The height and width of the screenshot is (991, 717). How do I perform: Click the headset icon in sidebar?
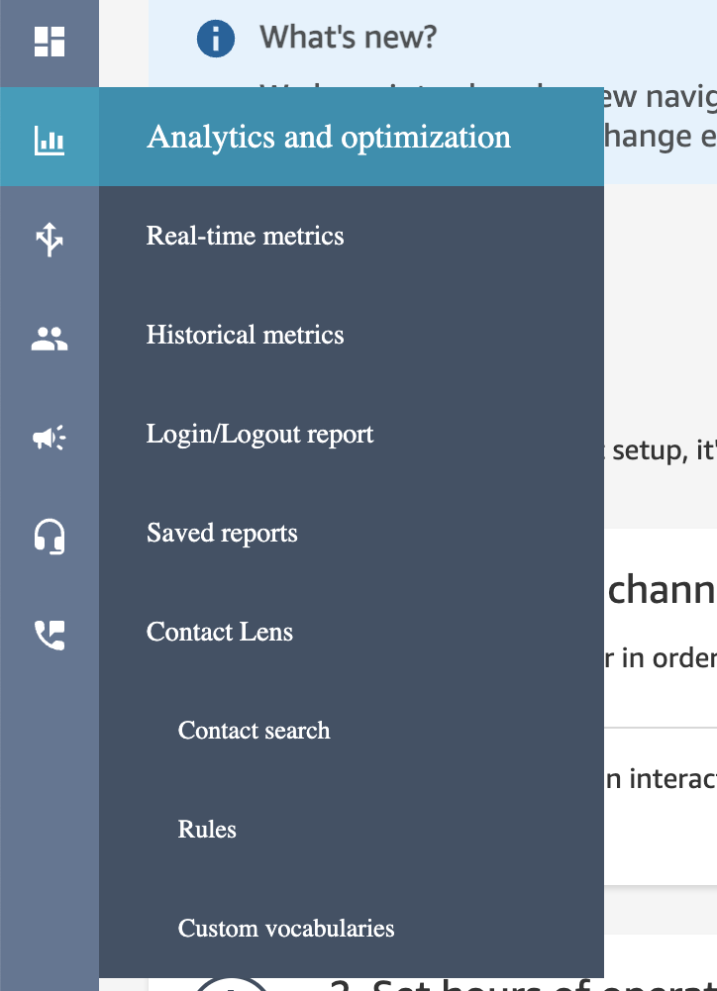[x=49, y=537]
